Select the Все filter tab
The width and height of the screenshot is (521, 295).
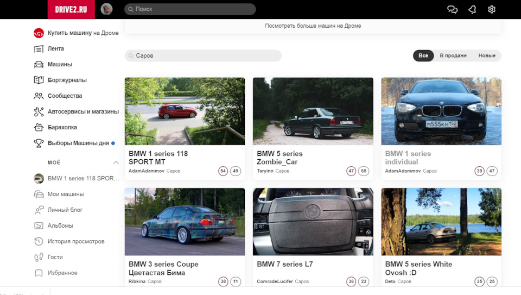tap(423, 55)
